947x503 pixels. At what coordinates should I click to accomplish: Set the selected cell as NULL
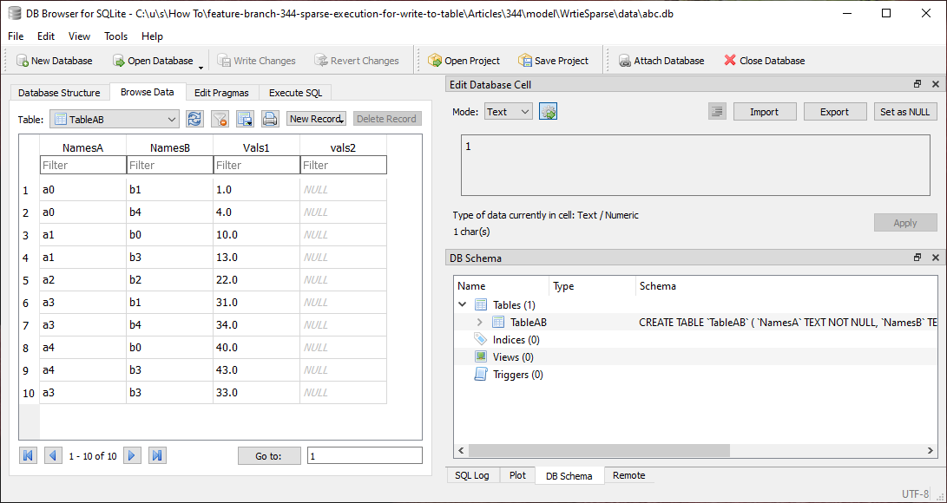click(x=906, y=111)
